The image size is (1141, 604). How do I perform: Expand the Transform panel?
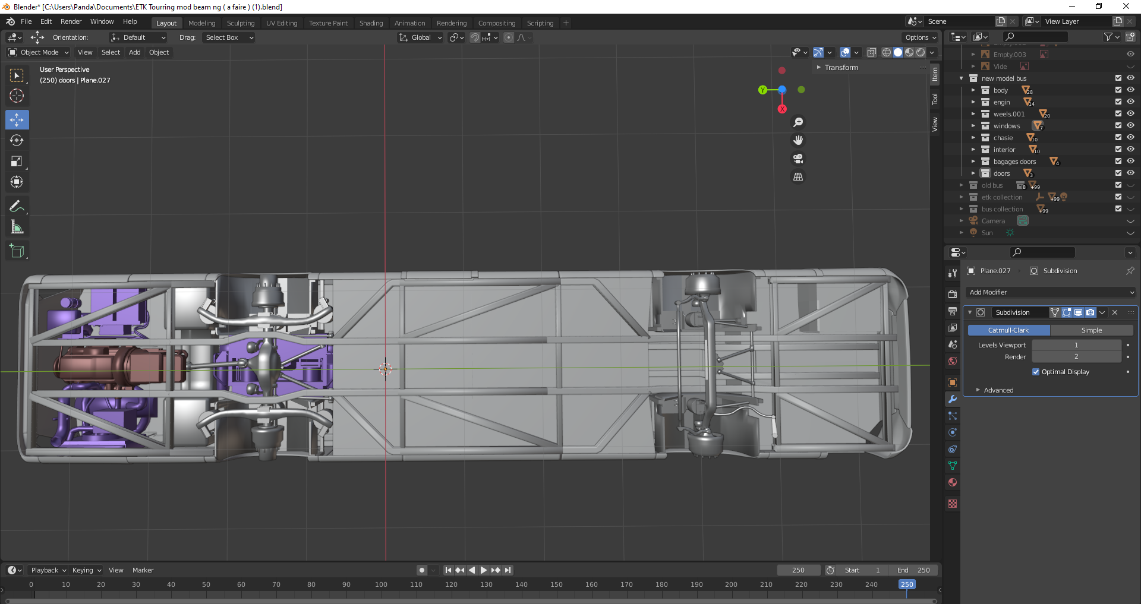pos(841,68)
